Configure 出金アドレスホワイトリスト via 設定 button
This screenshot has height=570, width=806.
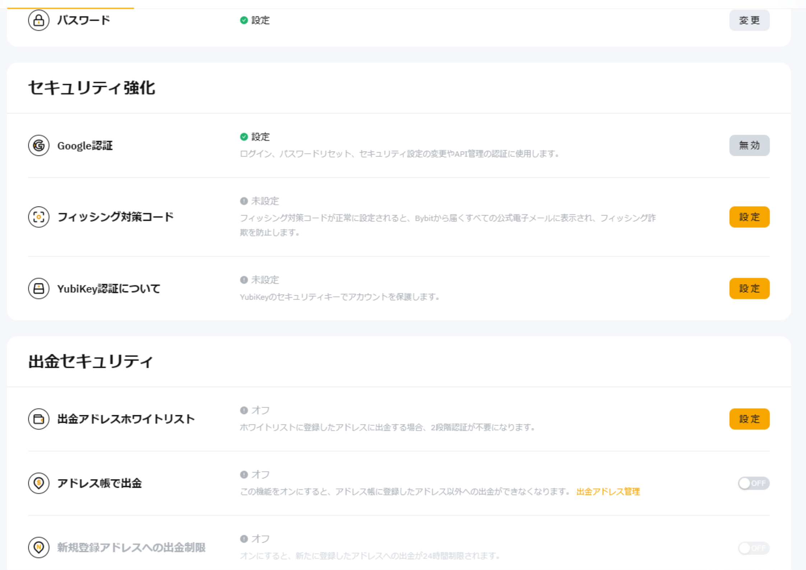[x=749, y=419]
